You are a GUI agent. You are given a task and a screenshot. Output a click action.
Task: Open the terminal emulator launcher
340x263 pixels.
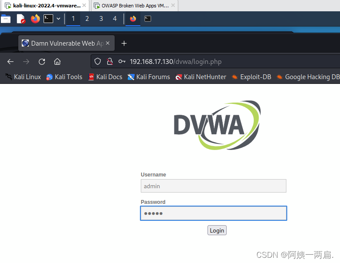(x=48, y=19)
